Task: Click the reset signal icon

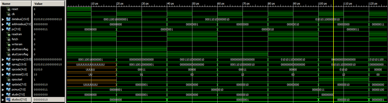Action: tap(9, 9)
